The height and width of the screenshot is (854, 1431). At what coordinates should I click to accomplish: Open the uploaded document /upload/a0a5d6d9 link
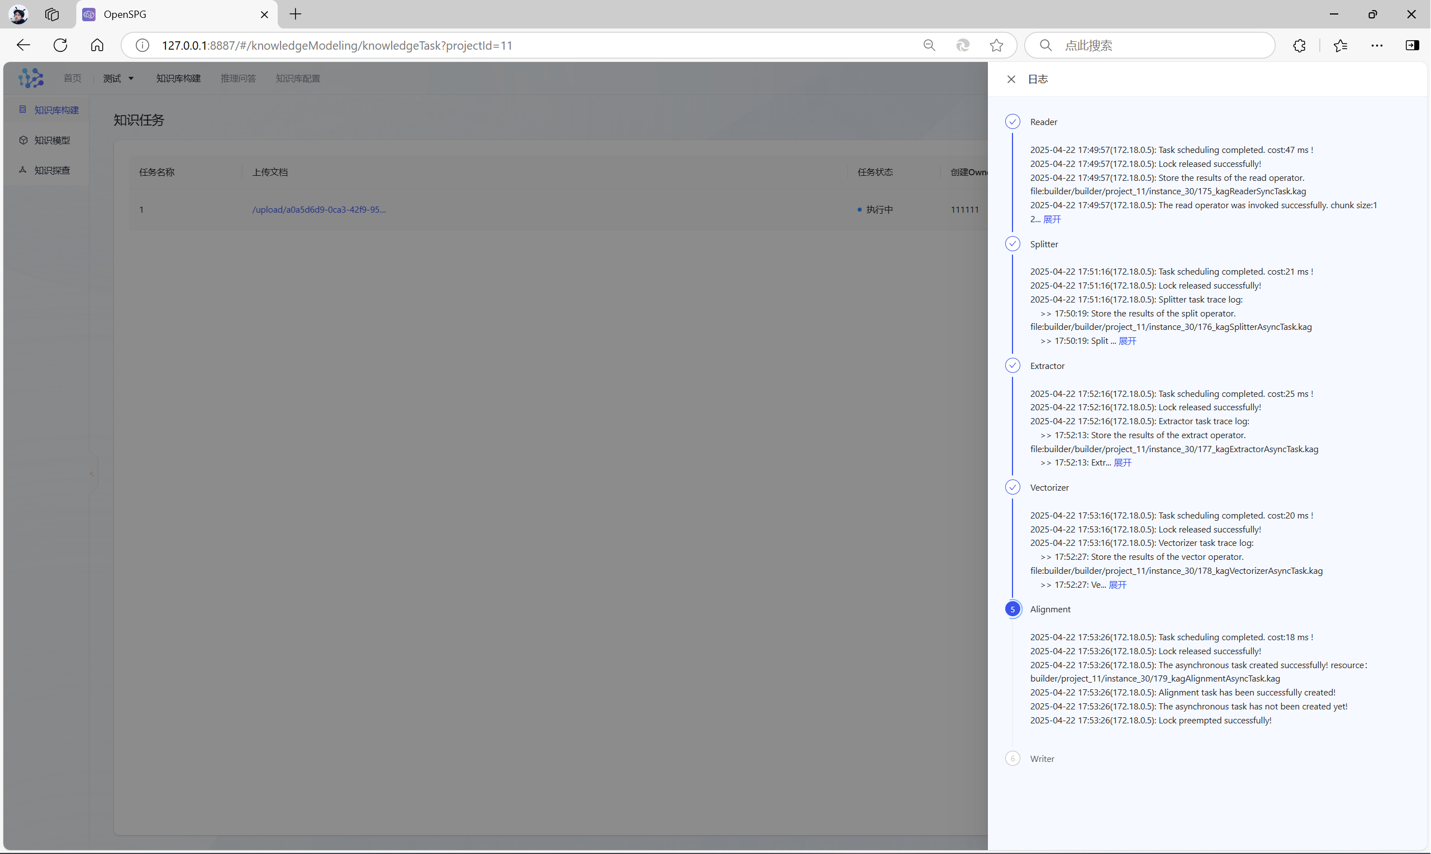[x=318, y=209]
